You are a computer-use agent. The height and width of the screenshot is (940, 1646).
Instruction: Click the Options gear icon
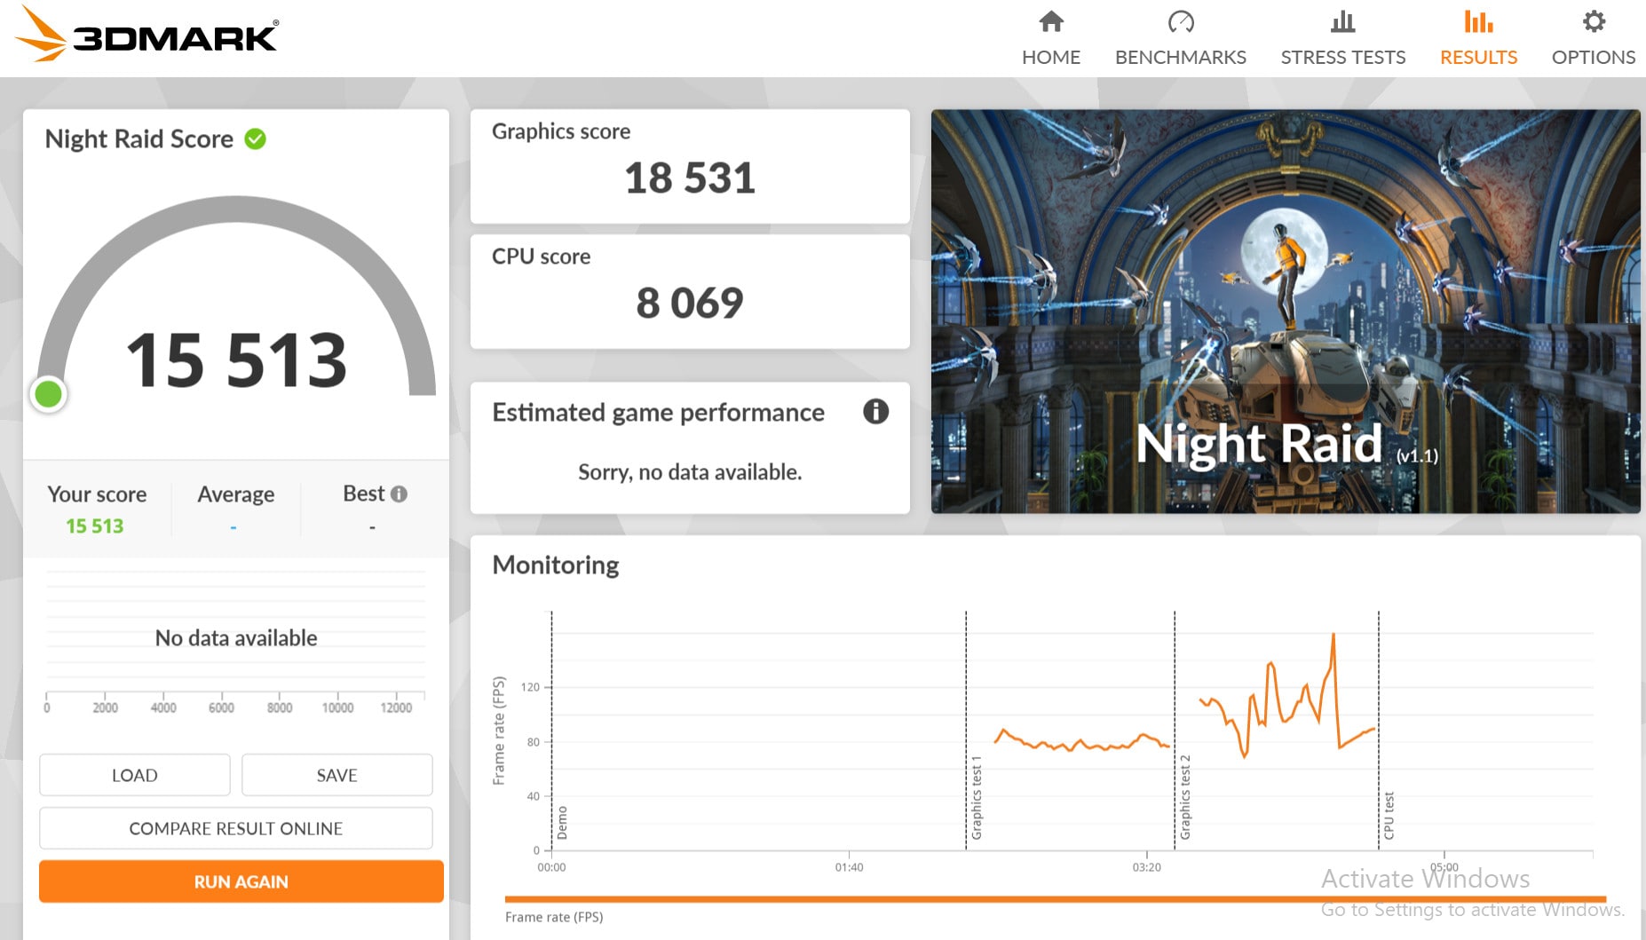pyautogui.click(x=1594, y=21)
